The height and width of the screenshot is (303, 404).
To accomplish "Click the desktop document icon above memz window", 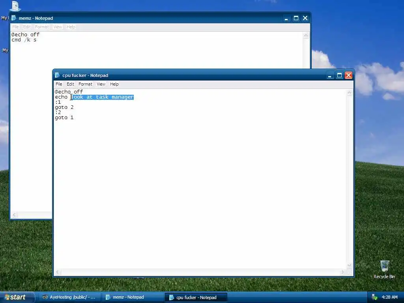I will pos(15,6).
